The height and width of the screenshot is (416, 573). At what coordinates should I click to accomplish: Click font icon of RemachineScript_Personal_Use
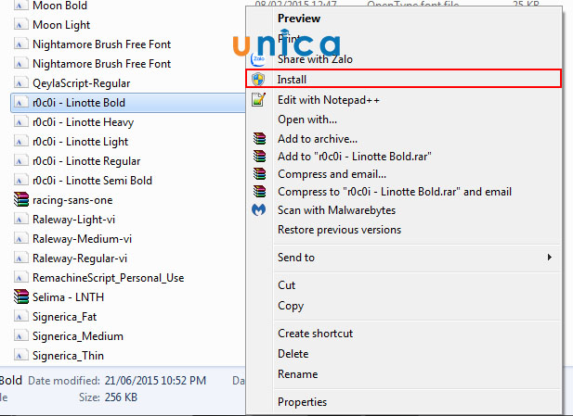[x=20, y=277]
